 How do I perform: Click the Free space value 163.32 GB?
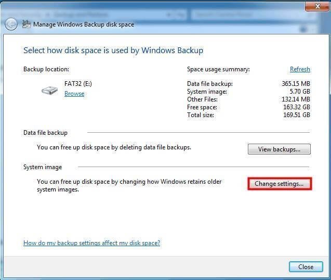297,107
